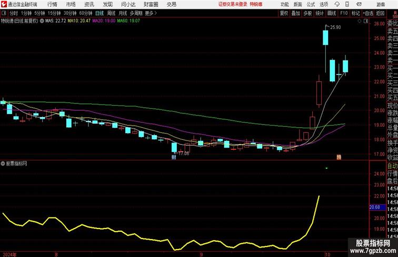This screenshot has height=257, width=398.
Task: Click the 画线 drawing button
Action: tap(332, 13)
